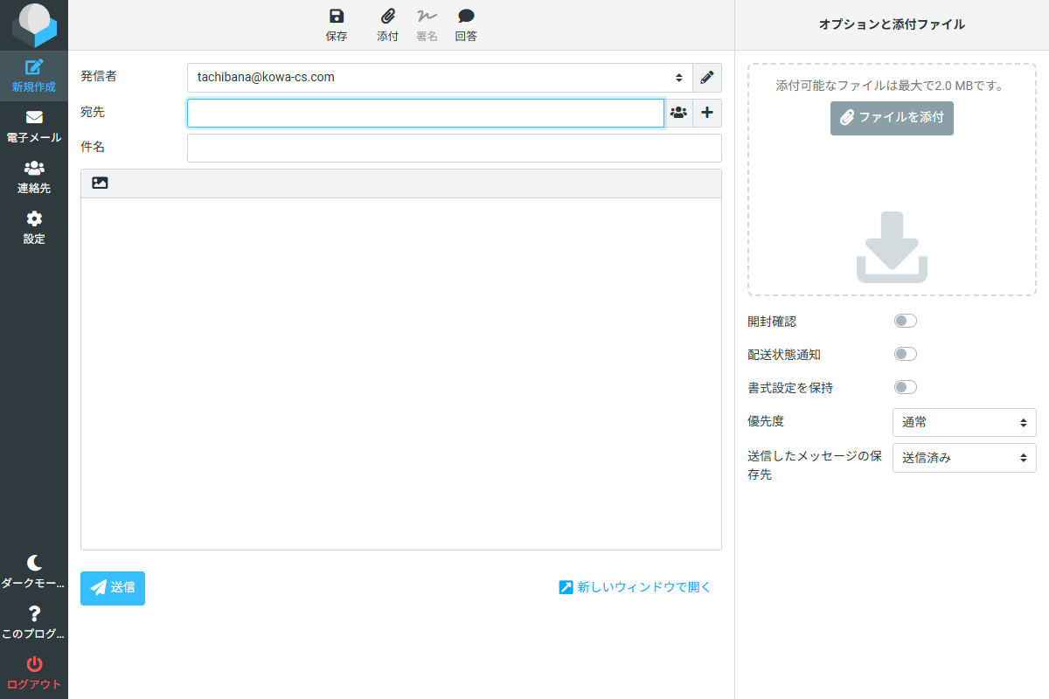Click into the 件名 subject input field
1049x699 pixels.
point(454,148)
